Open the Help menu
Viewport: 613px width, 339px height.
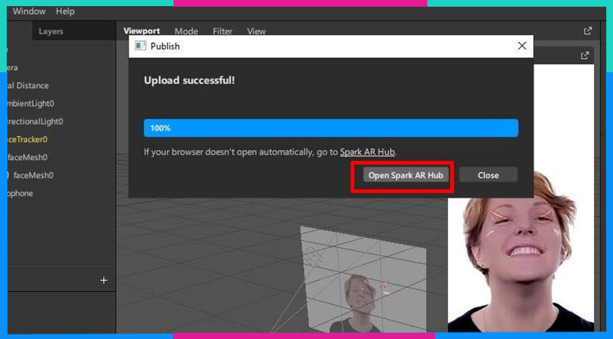pos(65,11)
